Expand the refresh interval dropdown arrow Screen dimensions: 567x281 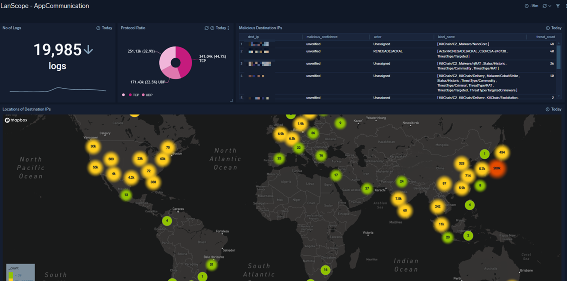tap(550, 6)
